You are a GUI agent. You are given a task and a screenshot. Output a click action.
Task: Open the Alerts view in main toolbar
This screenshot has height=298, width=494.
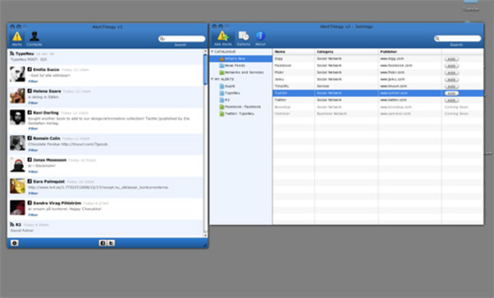(17, 38)
